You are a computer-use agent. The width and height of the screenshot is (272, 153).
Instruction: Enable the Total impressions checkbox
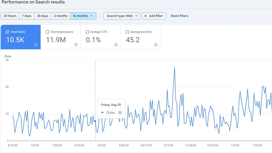pos(47,32)
